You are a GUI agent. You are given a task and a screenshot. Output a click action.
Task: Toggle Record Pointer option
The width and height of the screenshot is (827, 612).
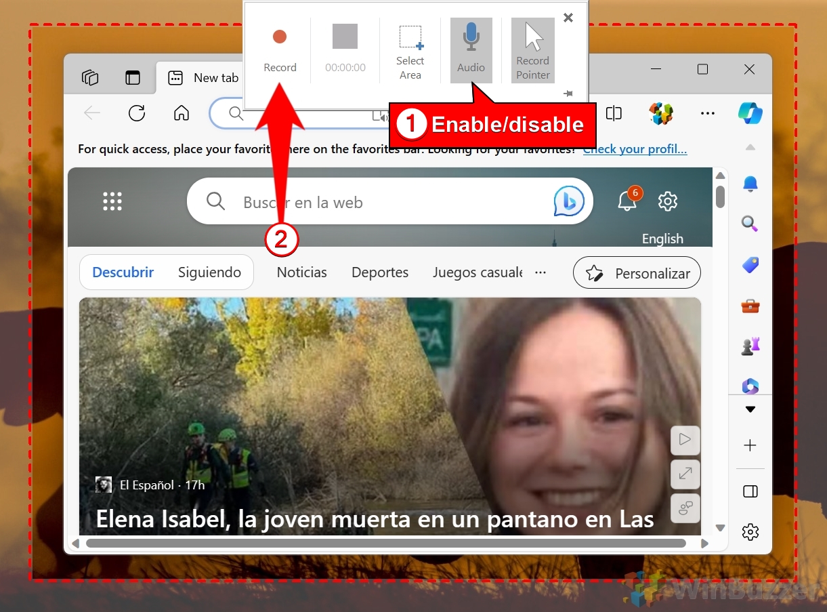(x=533, y=50)
